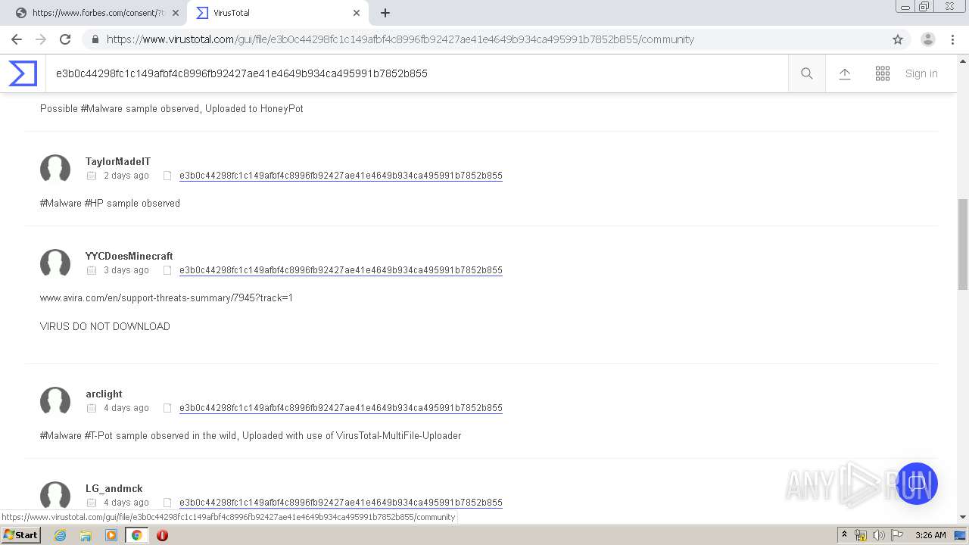Screen dimensions: 969x545
Task: Click the Chrome taskbar button
Action: pos(137,535)
